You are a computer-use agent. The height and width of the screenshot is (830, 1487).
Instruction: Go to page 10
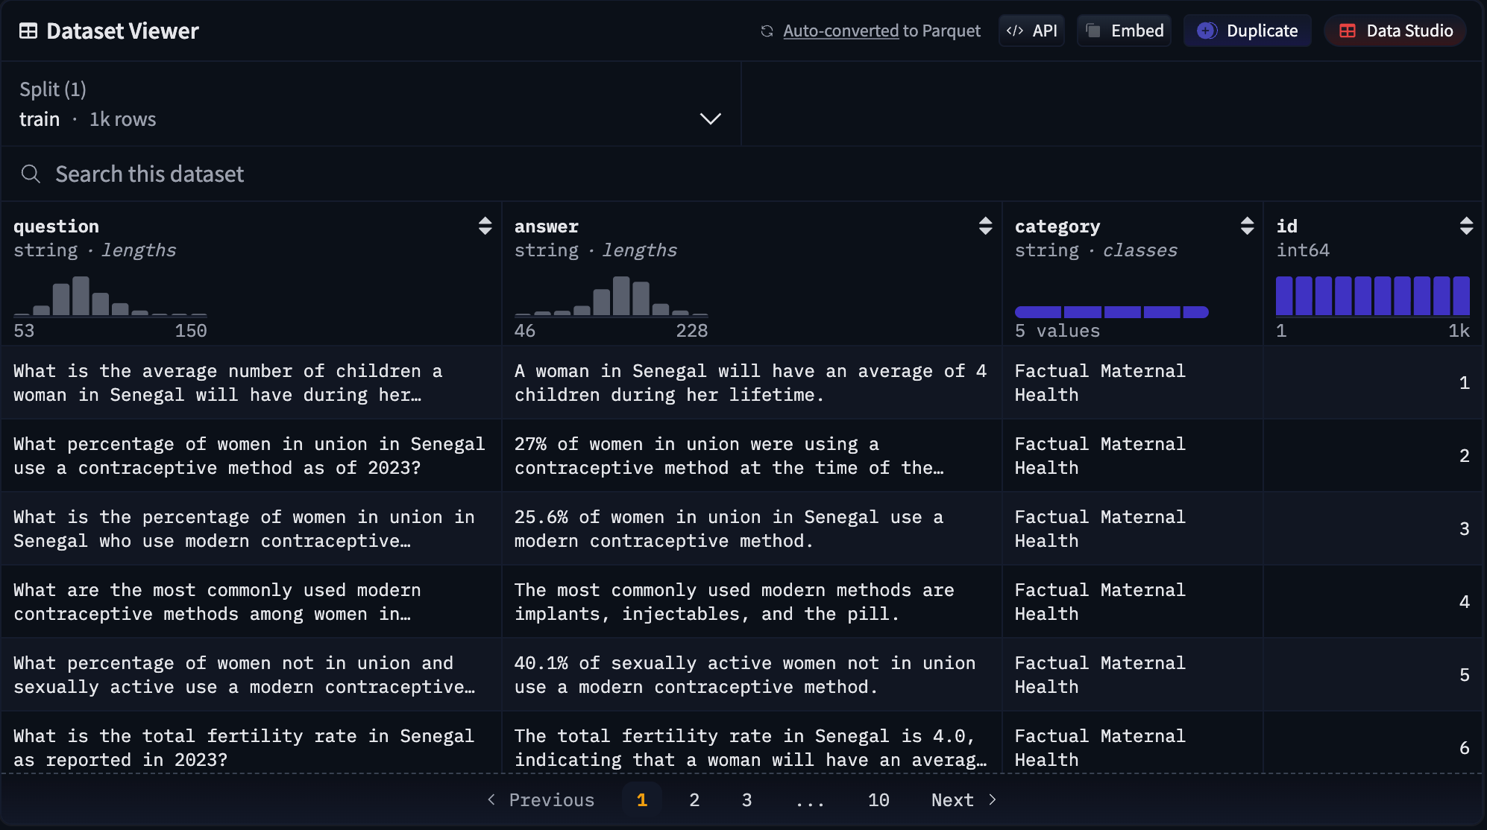(878, 800)
